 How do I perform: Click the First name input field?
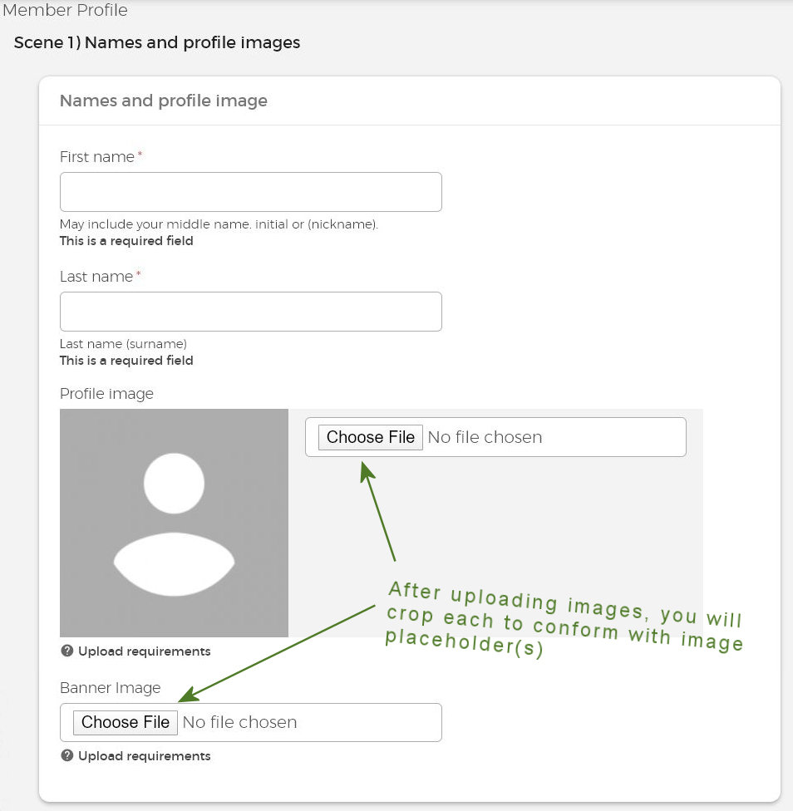coord(250,192)
